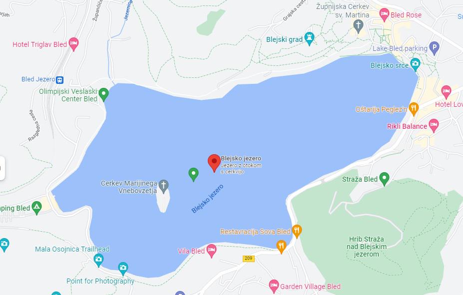The height and width of the screenshot is (295, 463).
Task: Click the Hotel Triglav Bled lodging pin
Action: [x=73, y=43]
